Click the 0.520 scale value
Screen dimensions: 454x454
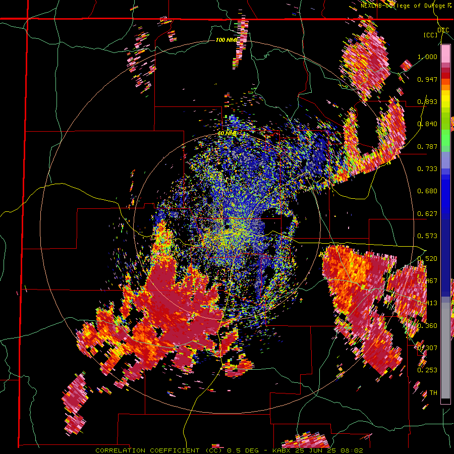427,259
